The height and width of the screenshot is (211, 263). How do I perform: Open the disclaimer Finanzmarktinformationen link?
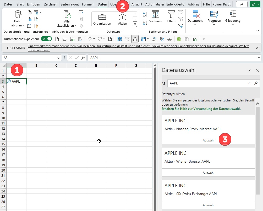tap(139, 48)
